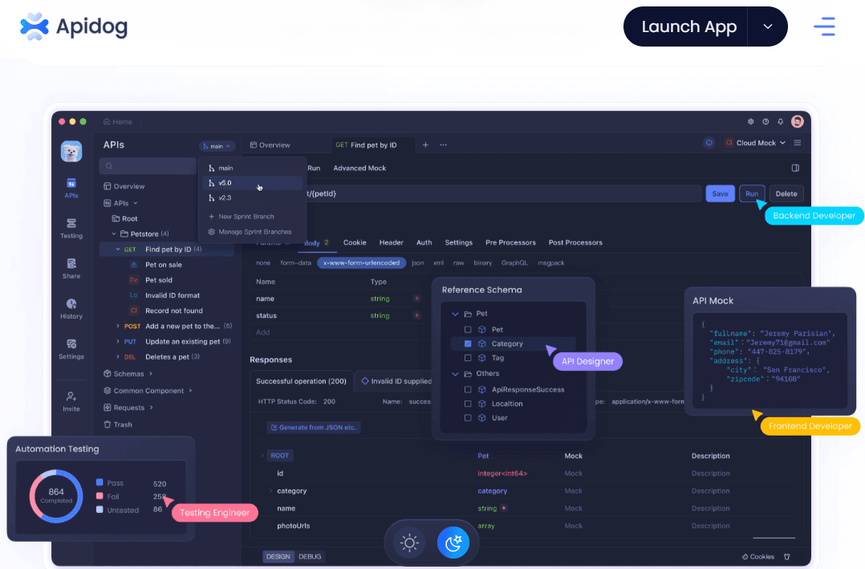Click the Delete button

786,193
